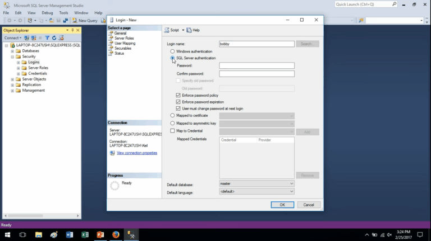Viewport: 431px width, 241px height.
Task: Select the Credentials folder in tree
Action: pyautogui.click(x=38, y=73)
